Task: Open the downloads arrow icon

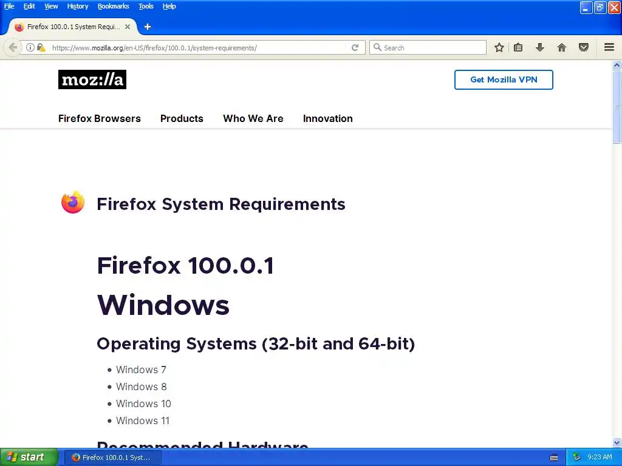Action: 540,47
